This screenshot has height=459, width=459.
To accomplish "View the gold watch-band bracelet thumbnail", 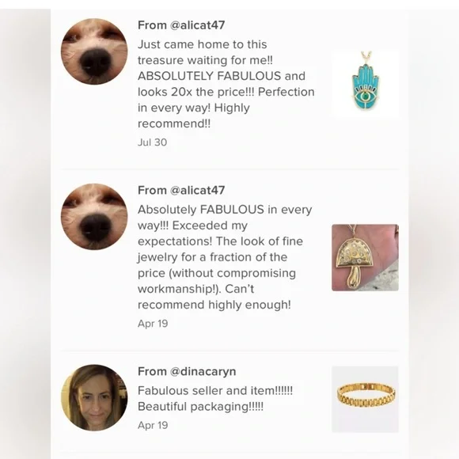I will pyautogui.click(x=365, y=400).
